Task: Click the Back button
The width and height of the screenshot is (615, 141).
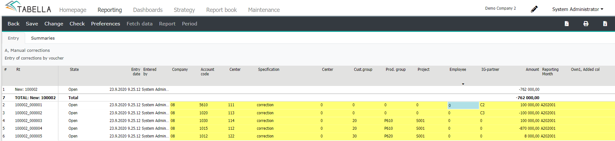Action: [14, 24]
